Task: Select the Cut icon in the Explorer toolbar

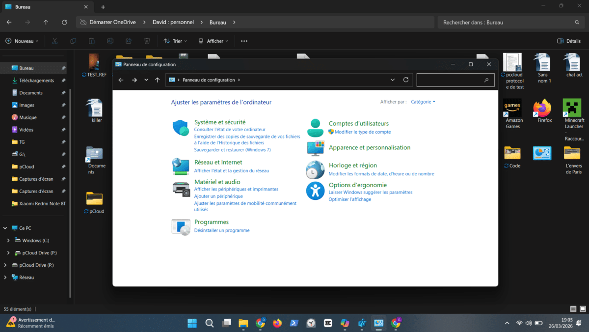Action: click(54, 41)
